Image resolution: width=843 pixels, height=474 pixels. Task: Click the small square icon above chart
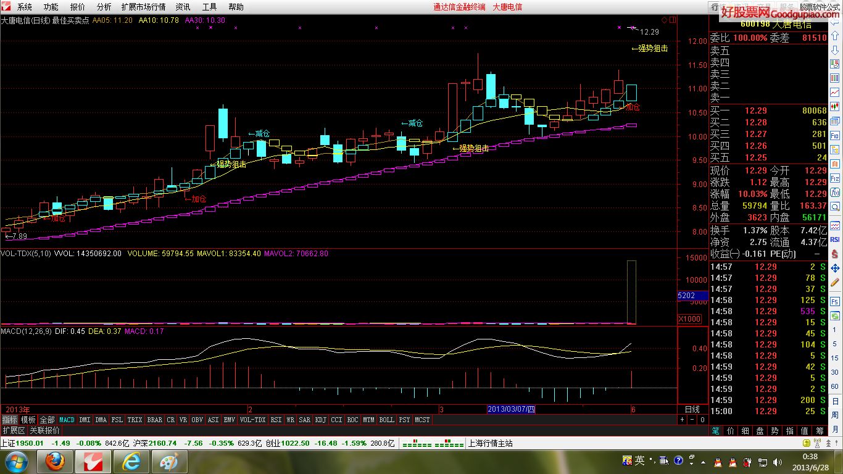pos(673,19)
